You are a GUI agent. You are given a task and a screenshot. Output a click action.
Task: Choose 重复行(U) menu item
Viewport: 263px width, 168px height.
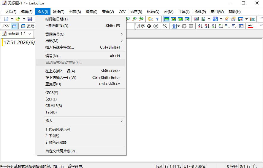pos(80,84)
